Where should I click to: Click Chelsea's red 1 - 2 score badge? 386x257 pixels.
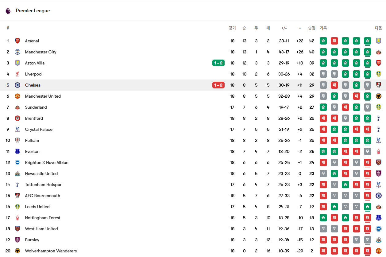[218, 85]
